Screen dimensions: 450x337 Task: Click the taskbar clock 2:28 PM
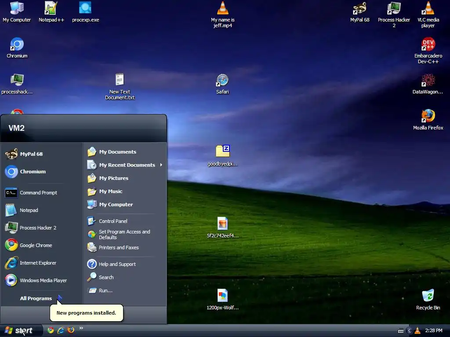434,331
